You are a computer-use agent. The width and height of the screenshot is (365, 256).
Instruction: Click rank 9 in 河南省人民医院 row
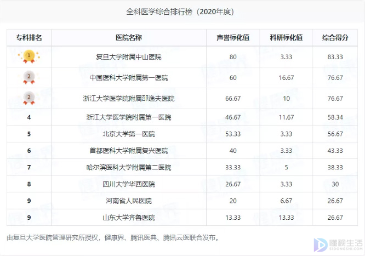point(29,201)
